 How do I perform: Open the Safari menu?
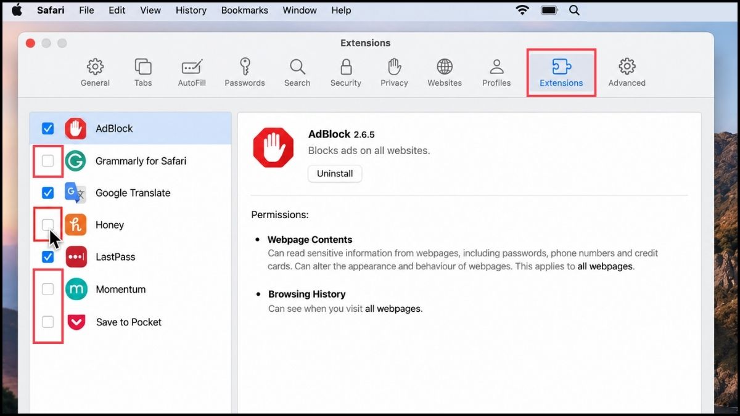click(x=50, y=10)
